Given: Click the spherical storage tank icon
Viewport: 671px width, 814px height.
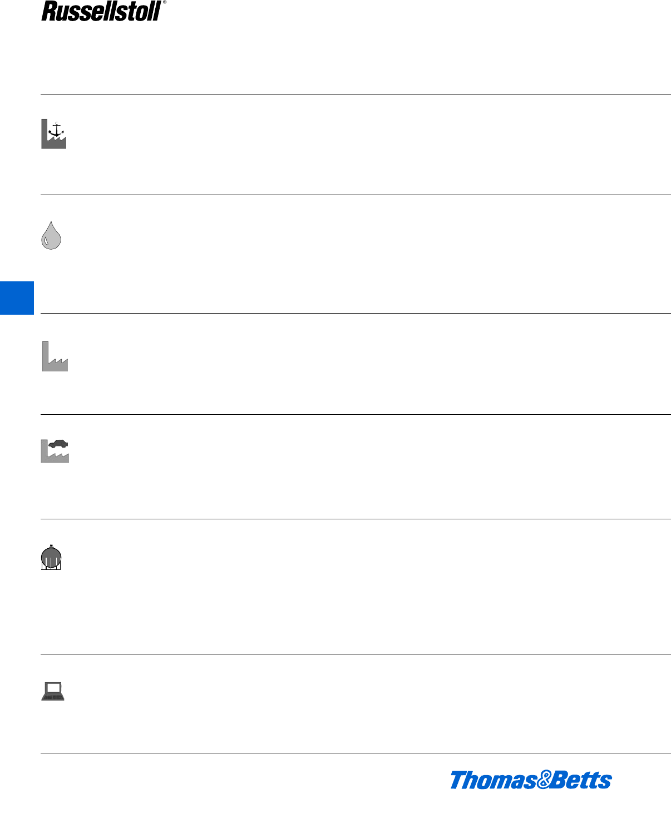Looking at the screenshot, I should (51, 557).
